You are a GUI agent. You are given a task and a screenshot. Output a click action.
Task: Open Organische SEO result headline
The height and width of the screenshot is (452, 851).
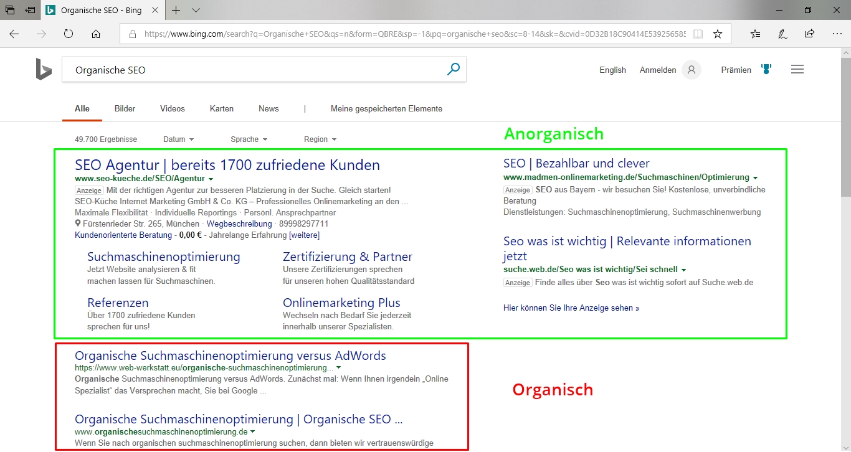(x=239, y=419)
